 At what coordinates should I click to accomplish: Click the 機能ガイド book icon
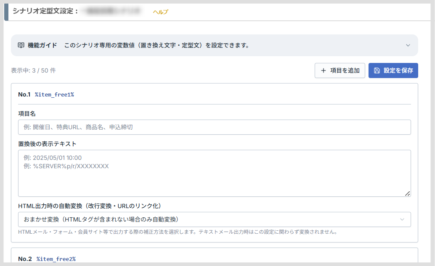[x=21, y=45]
